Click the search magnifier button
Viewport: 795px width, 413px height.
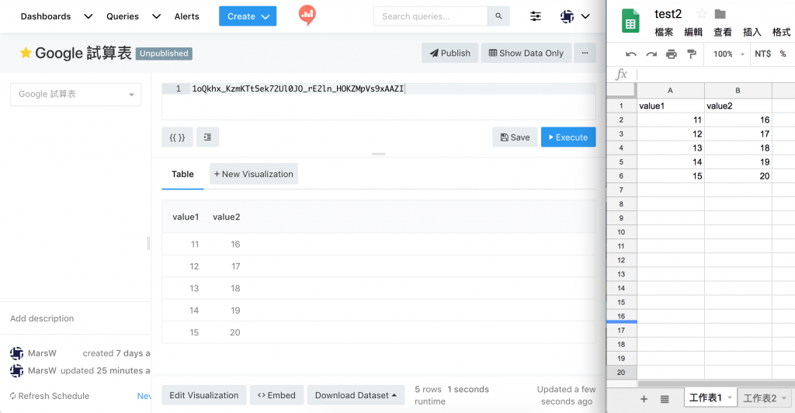coord(498,16)
